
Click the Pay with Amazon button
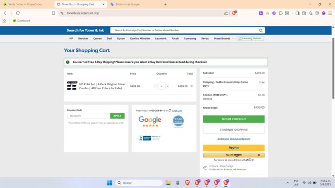(234, 155)
